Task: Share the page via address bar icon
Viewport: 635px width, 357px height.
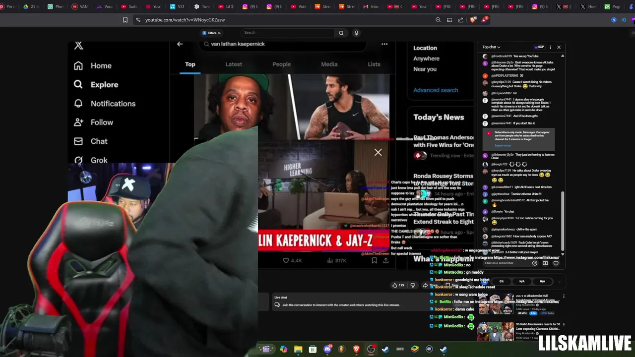Action: 461,20
